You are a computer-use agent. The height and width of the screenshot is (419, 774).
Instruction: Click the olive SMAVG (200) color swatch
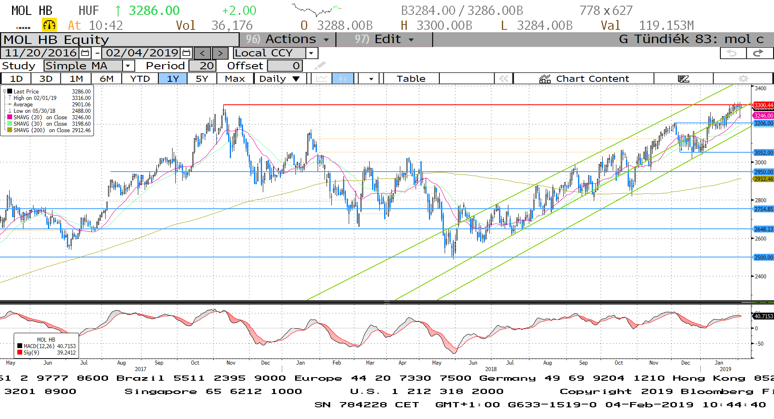click(x=10, y=130)
